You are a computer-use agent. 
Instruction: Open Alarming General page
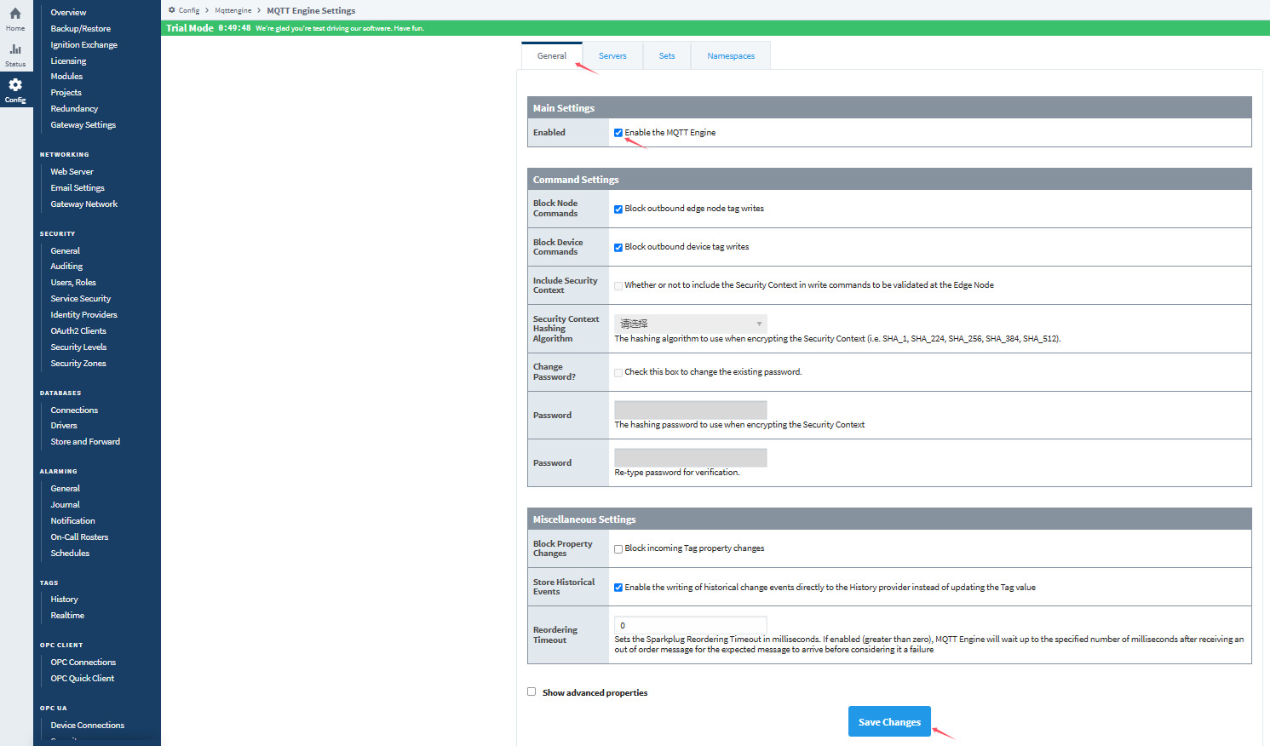[x=65, y=489]
